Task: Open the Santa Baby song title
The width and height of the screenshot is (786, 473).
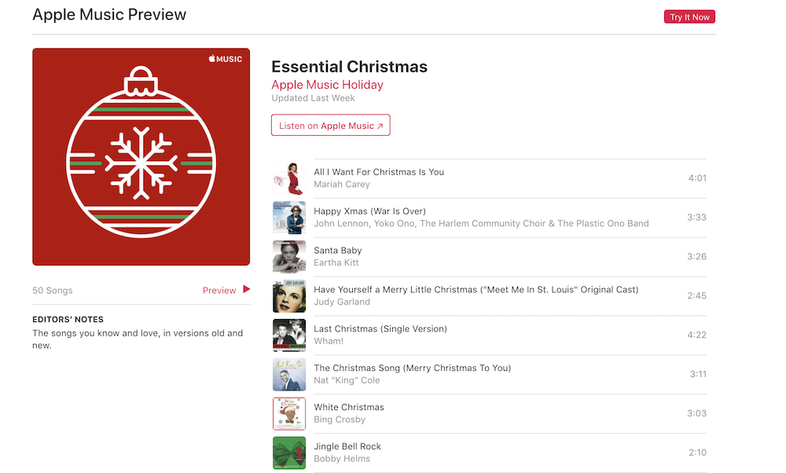Action: tap(338, 251)
